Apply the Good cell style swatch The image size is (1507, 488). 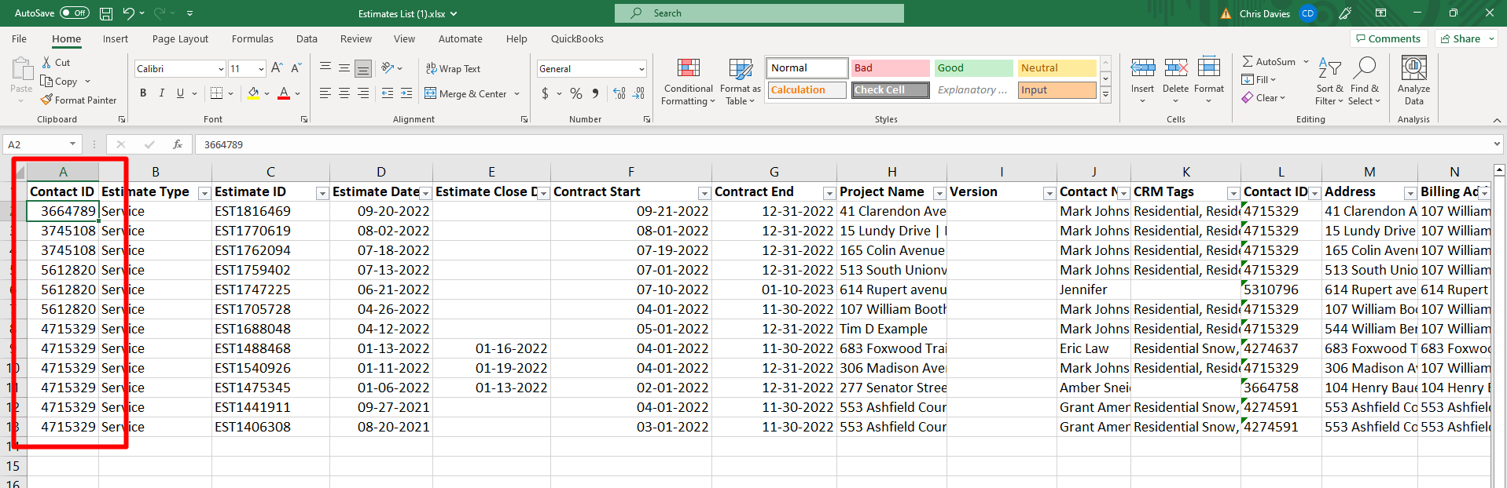(973, 68)
